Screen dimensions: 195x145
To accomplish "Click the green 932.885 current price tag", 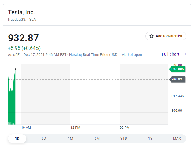I will 178,69.
